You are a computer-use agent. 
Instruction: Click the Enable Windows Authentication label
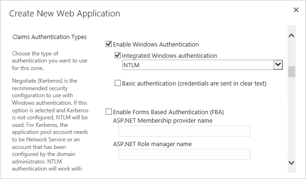[156, 44]
